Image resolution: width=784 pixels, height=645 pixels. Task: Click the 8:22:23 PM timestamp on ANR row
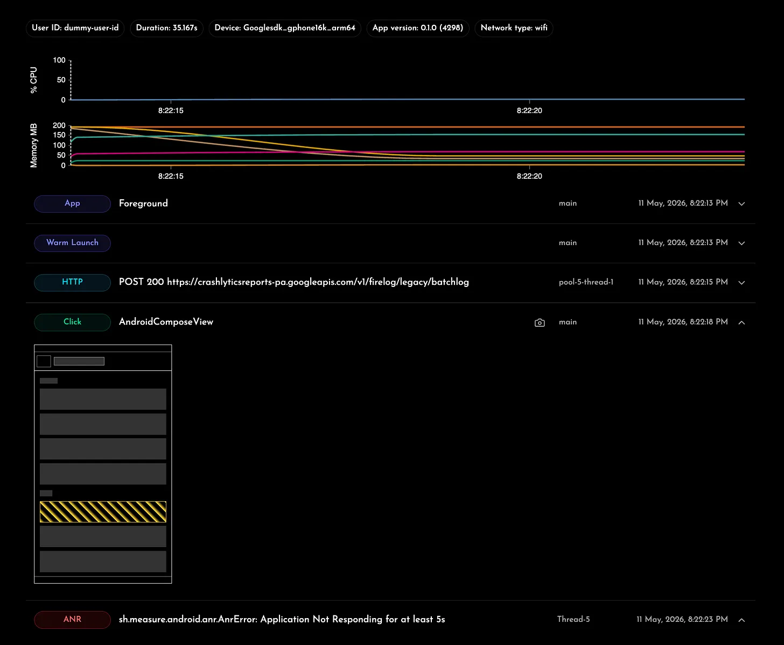[682, 620]
